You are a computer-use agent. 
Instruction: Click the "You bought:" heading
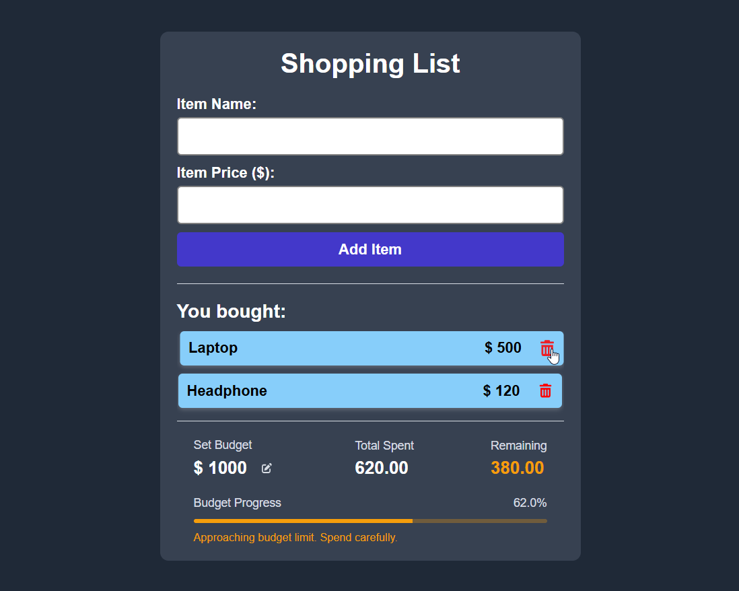coord(232,312)
